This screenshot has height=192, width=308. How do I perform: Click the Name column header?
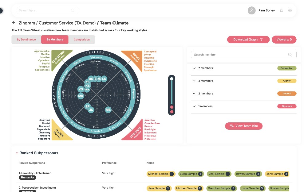click(150, 163)
